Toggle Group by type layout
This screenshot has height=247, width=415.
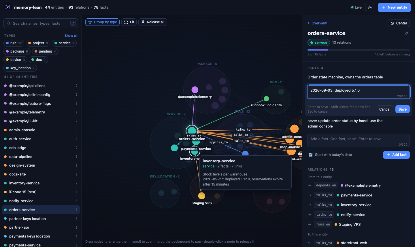pos(102,22)
